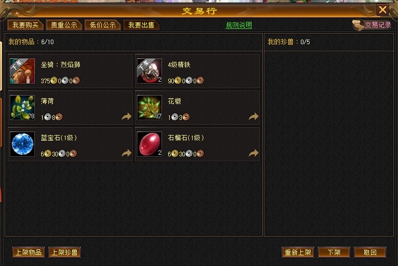Click the 取回 button
Screen dimensions: 398x266
point(370,252)
